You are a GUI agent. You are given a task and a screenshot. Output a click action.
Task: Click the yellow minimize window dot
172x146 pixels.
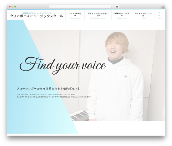coord(12,7)
